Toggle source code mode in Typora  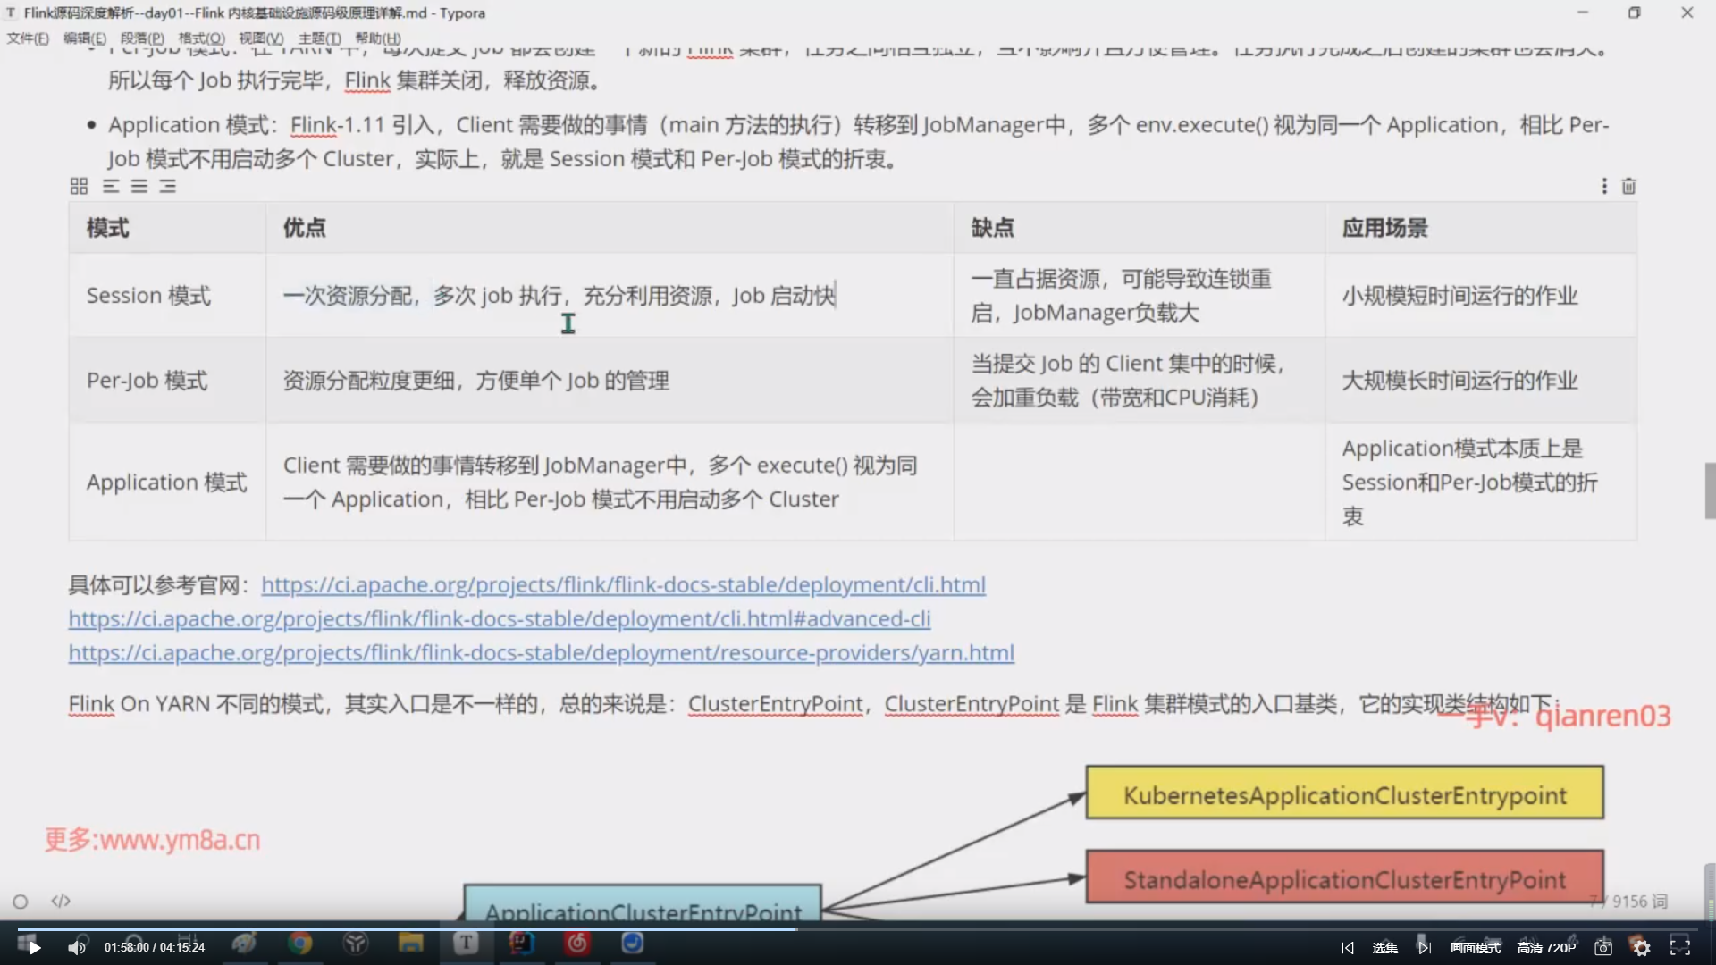coord(61,901)
